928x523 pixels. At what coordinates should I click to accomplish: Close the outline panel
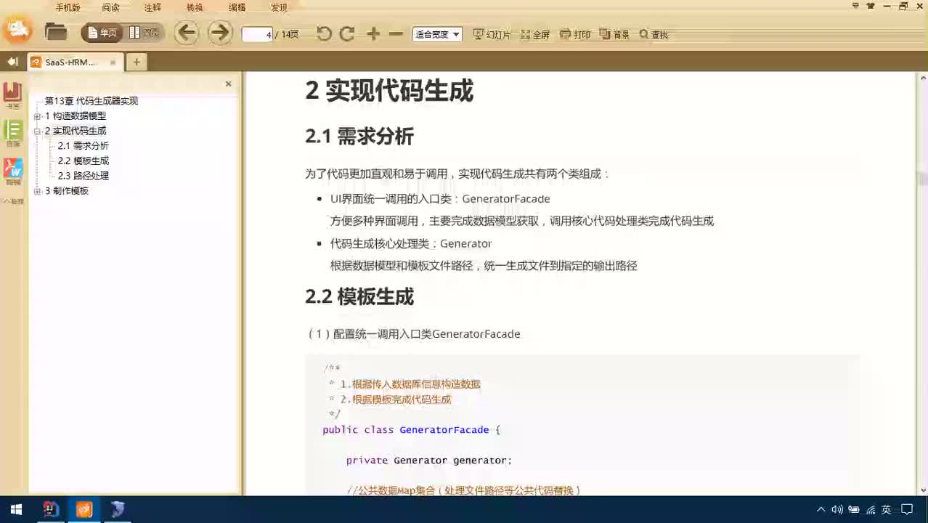click(228, 84)
